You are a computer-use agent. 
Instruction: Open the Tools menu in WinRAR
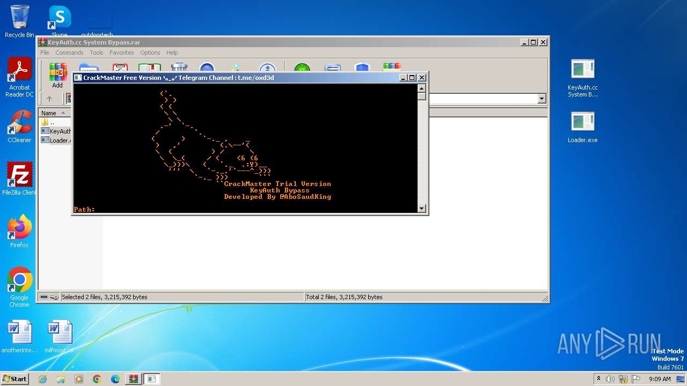coord(97,53)
